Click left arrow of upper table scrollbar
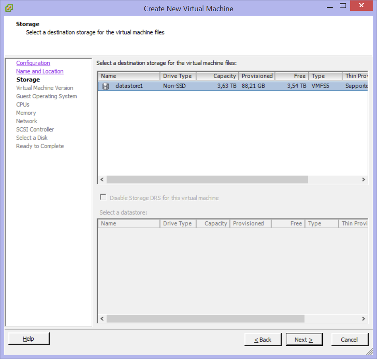Screen dimensions: 377x359 [x=102, y=179]
